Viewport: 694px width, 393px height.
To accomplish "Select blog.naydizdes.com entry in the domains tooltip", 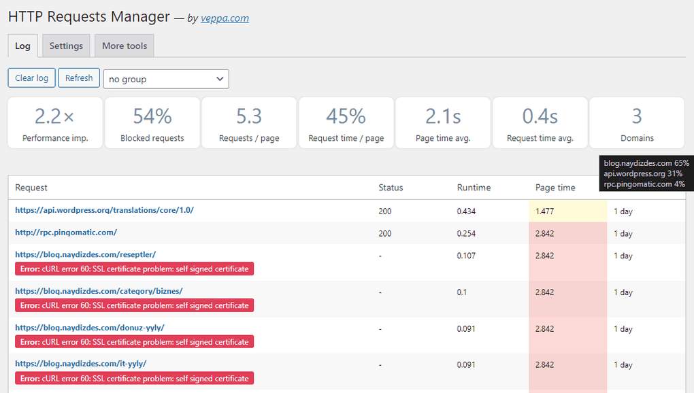I will [x=646, y=163].
